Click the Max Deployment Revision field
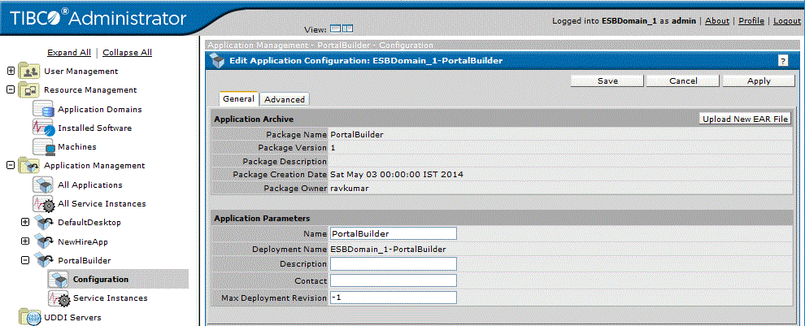Image resolution: width=805 pixels, height=326 pixels. (x=393, y=298)
